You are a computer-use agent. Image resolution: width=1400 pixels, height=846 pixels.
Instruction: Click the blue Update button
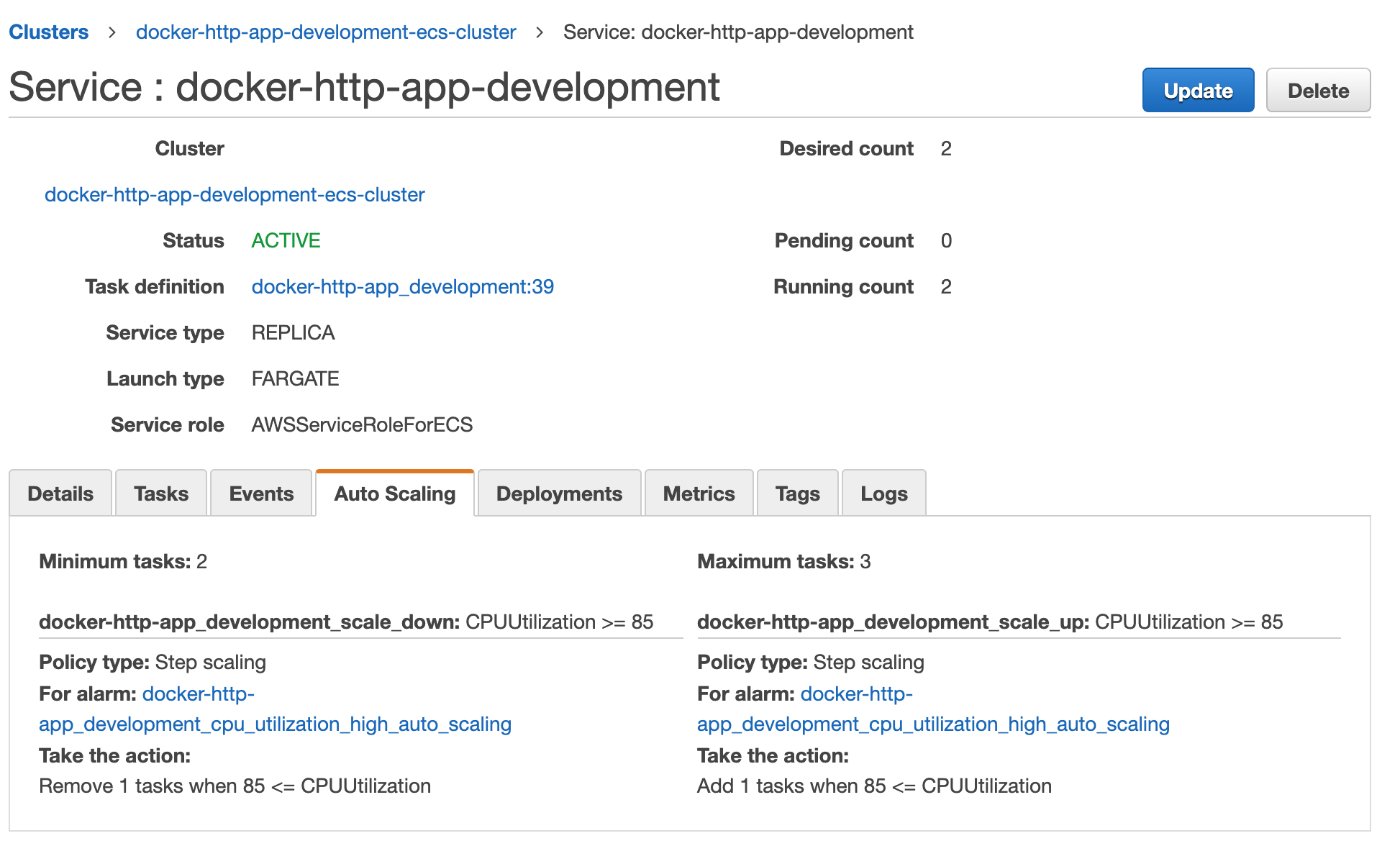pyautogui.click(x=1197, y=91)
